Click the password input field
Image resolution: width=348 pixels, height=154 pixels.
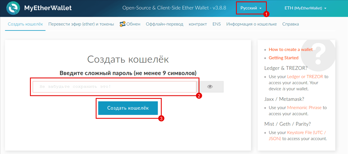(x=115, y=87)
